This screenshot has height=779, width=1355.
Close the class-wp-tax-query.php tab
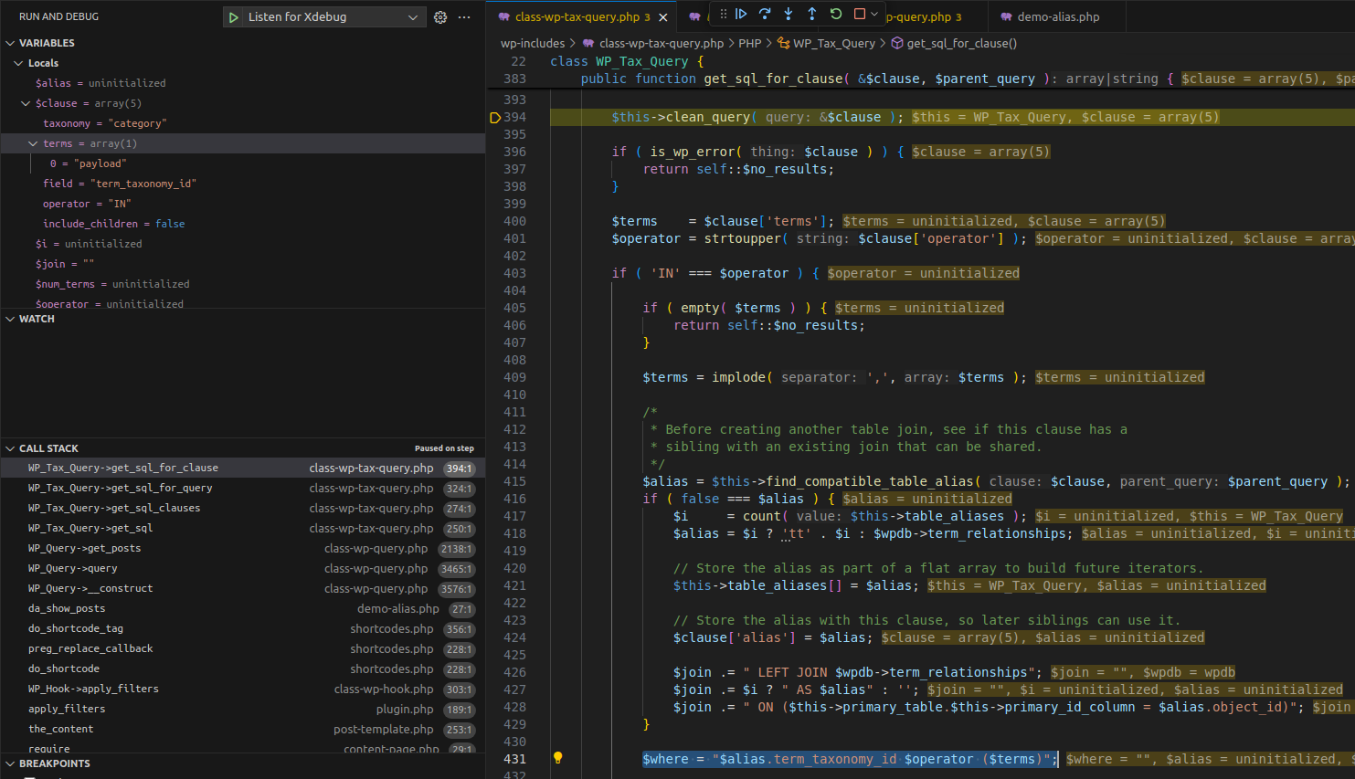coord(663,17)
